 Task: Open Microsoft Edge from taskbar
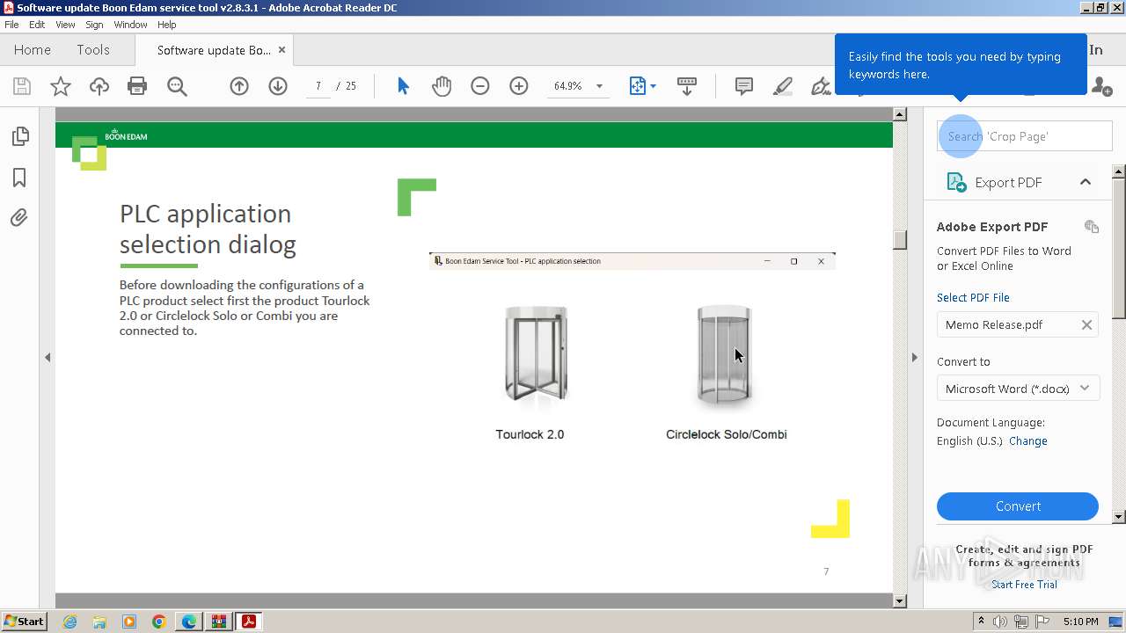point(189,622)
